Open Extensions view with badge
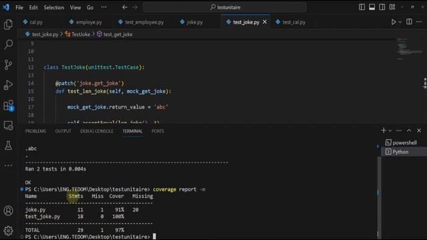Viewport: 427px width, 240px height. 8,105
